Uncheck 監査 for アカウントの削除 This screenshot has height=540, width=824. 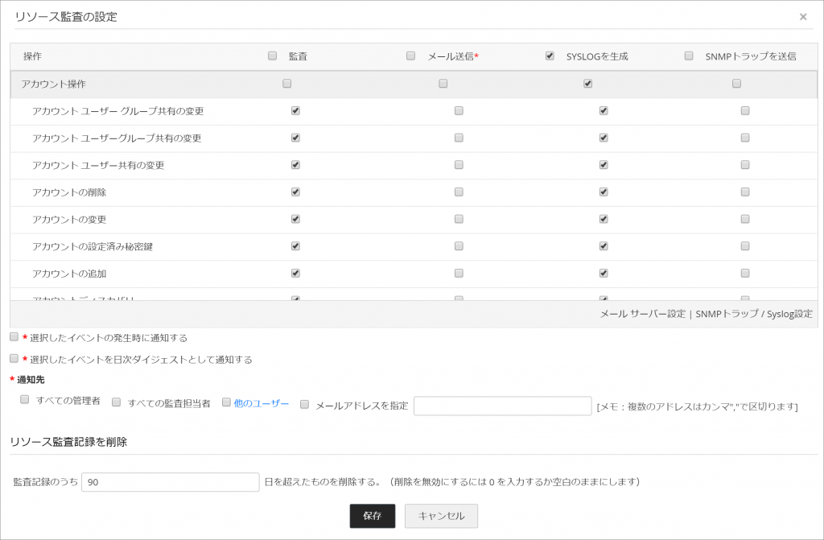295,192
